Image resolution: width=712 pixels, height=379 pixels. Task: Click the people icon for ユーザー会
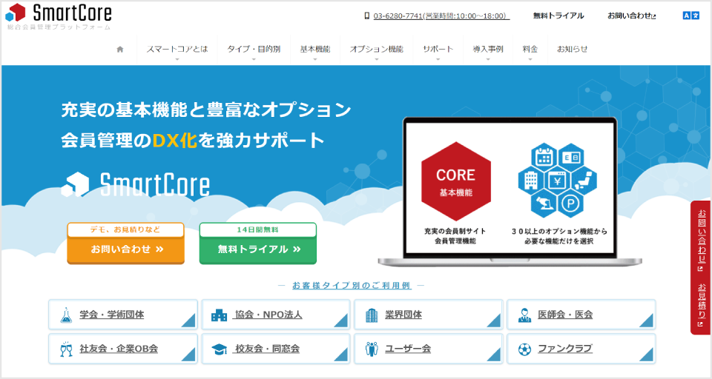(x=372, y=349)
